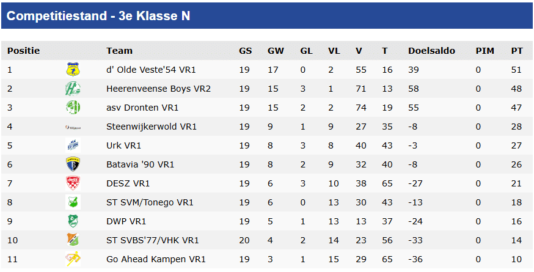Click the DESZ club logo

click(x=73, y=183)
